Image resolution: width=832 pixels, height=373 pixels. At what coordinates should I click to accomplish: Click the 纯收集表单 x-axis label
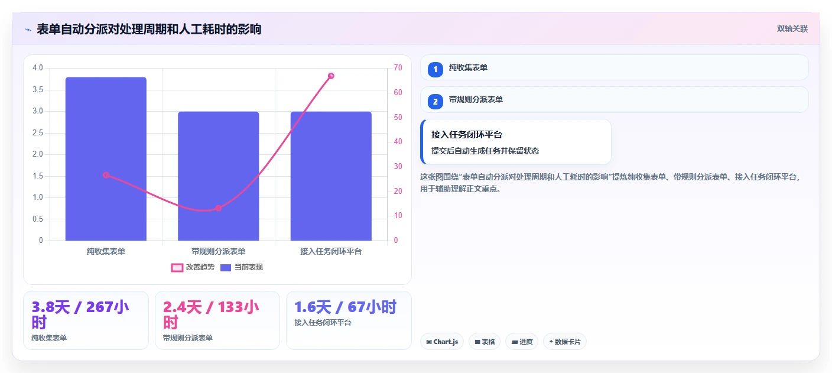coord(106,251)
